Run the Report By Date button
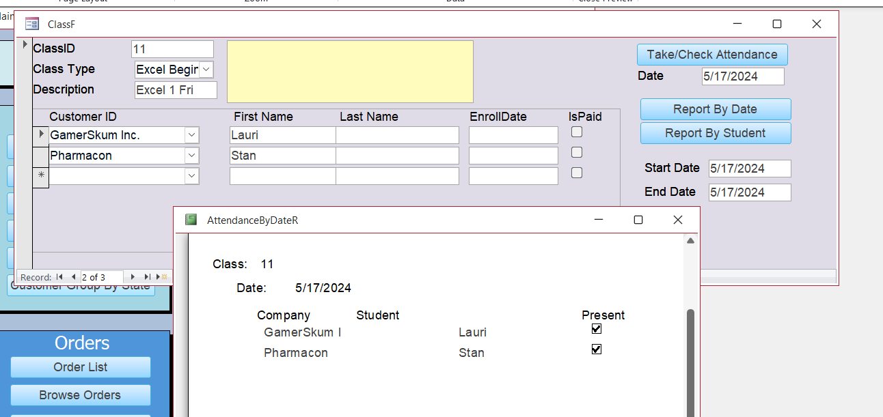 pyautogui.click(x=715, y=109)
